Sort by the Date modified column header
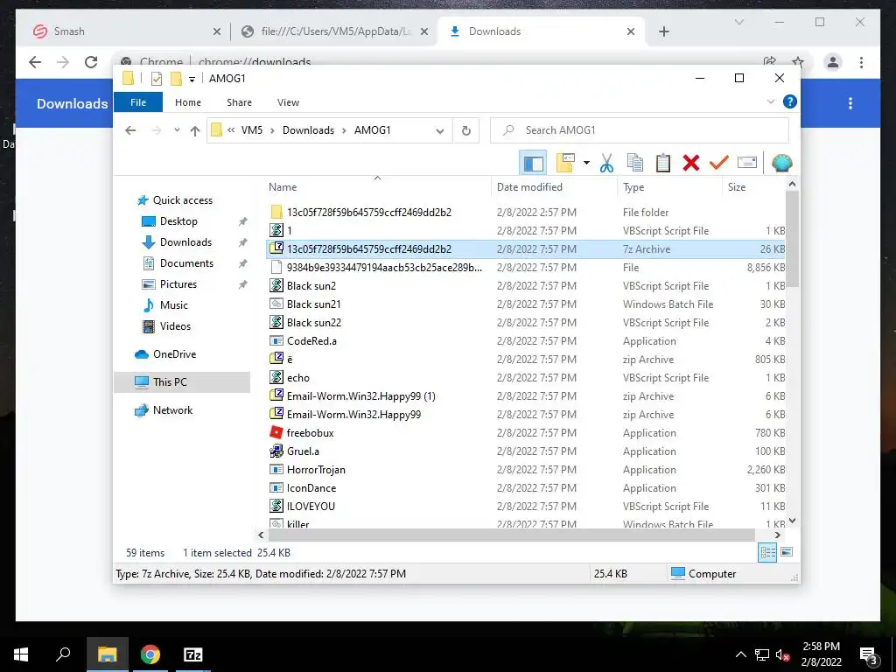 pos(554,187)
